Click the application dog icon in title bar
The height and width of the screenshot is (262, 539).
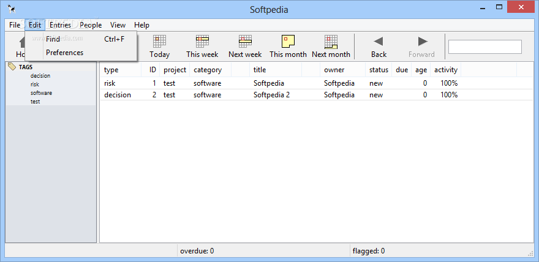(12, 9)
